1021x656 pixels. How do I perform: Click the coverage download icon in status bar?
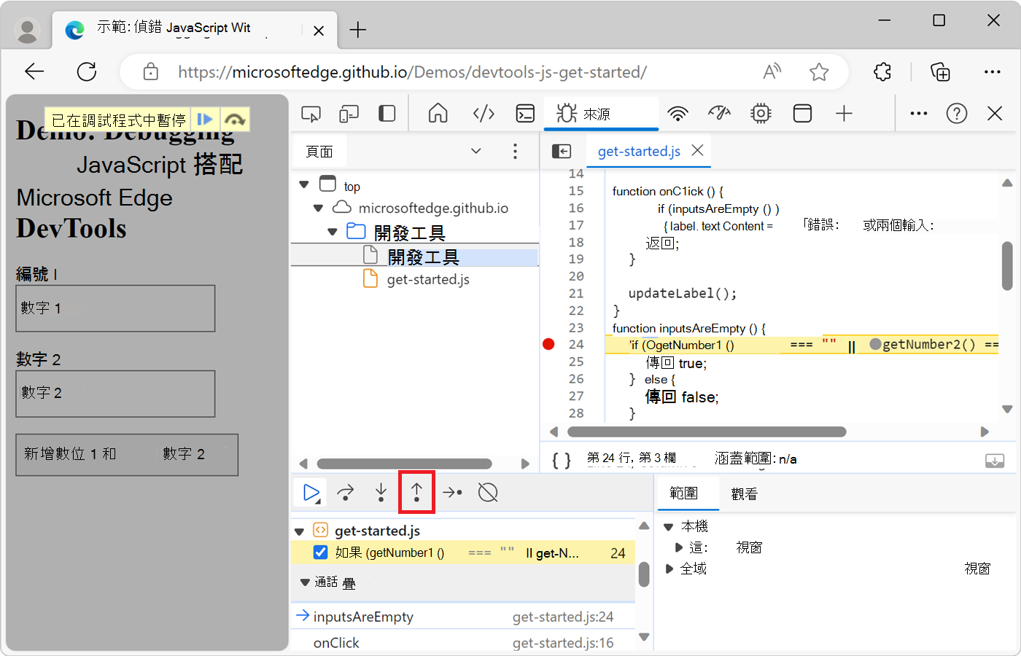click(995, 461)
